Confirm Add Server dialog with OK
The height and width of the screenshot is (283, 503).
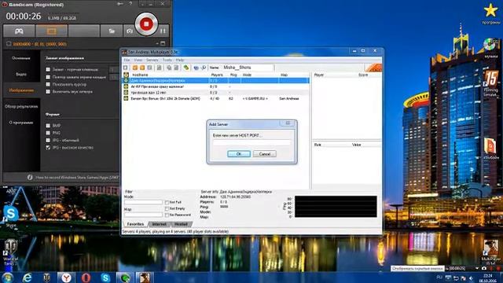(x=239, y=154)
